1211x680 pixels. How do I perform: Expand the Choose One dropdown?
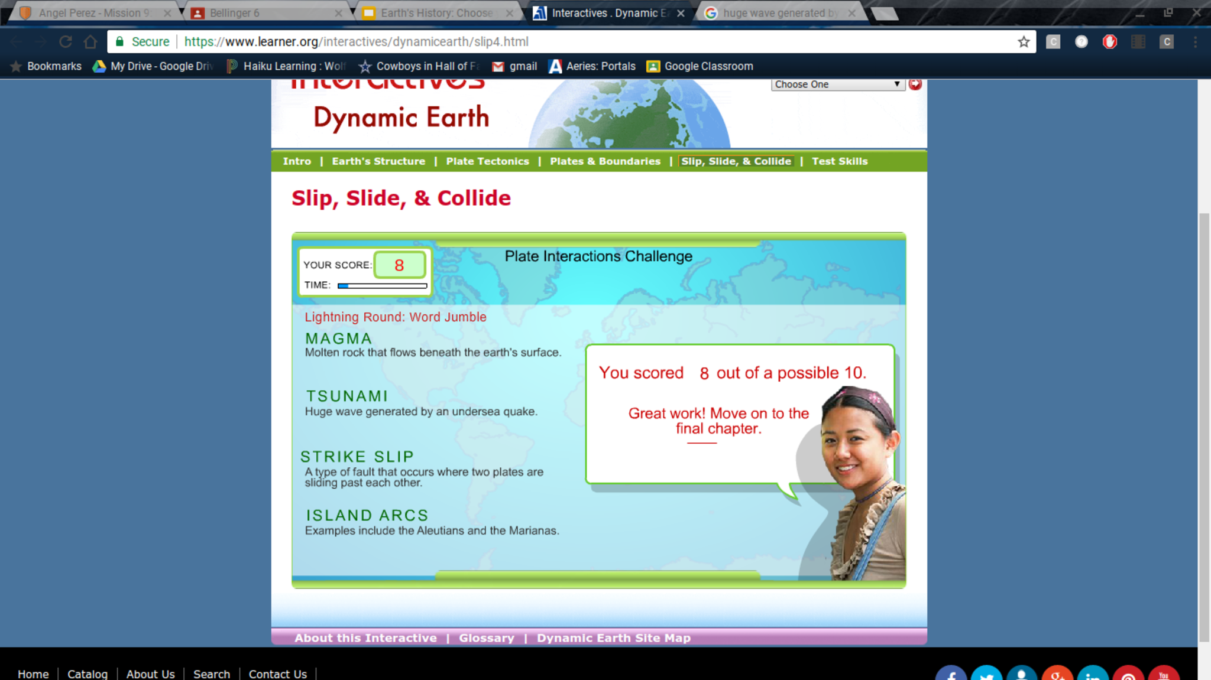tap(837, 84)
